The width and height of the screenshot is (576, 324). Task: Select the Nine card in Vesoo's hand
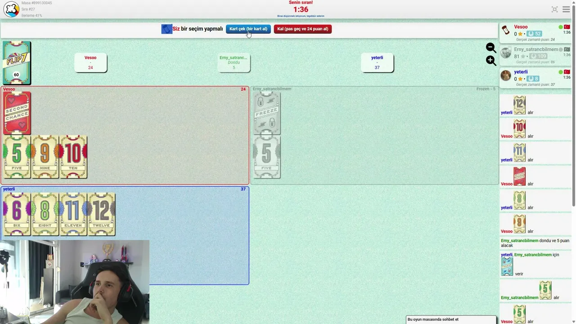click(45, 157)
